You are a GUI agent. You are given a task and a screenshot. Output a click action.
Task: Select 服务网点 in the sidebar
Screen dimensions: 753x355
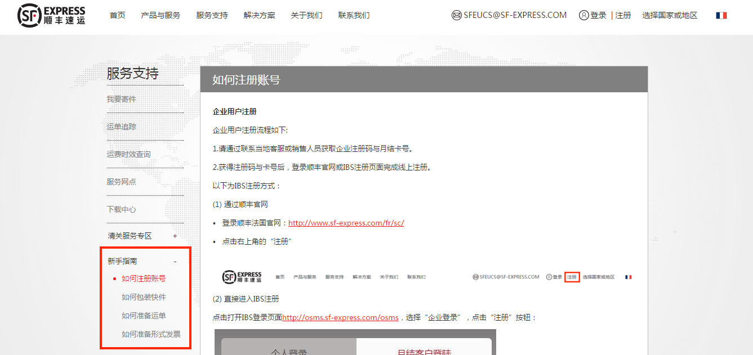pyautogui.click(x=120, y=181)
